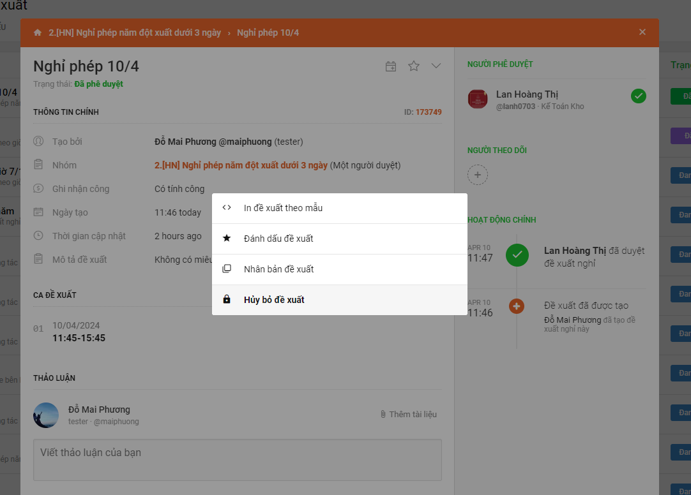Click the Ghi nhận công coin icon
The image size is (691, 495).
(x=38, y=188)
